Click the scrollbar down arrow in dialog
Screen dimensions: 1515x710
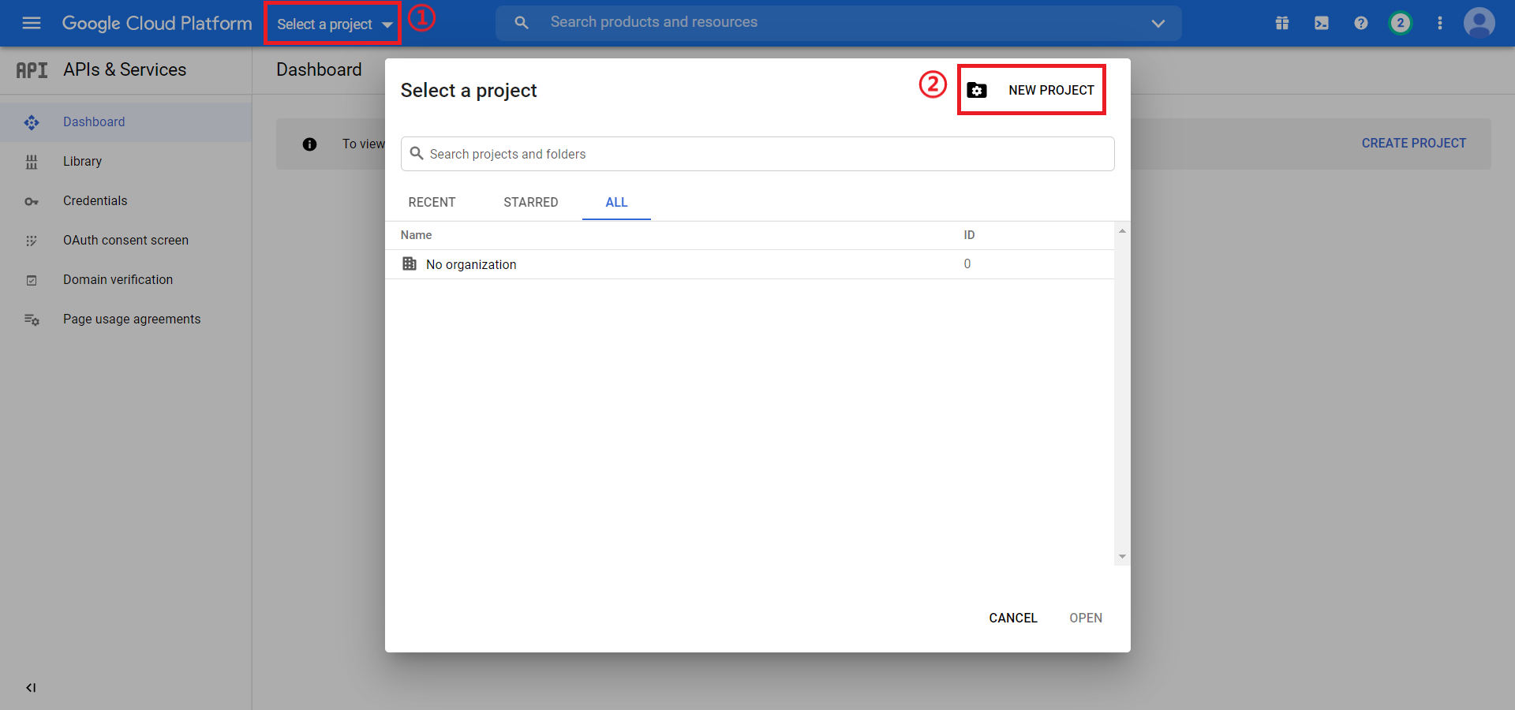click(1122, 557)
